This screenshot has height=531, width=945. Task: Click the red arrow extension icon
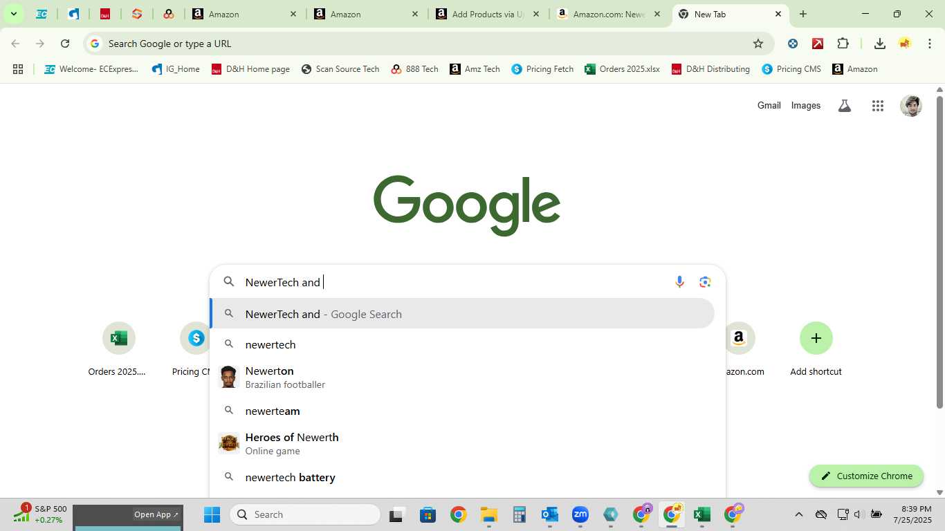click(818, 44)
